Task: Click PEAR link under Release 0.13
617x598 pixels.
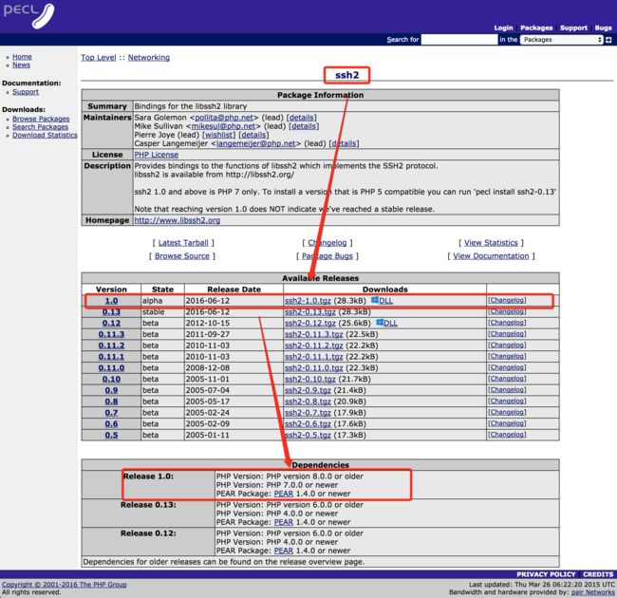Action: coord(284,522)
